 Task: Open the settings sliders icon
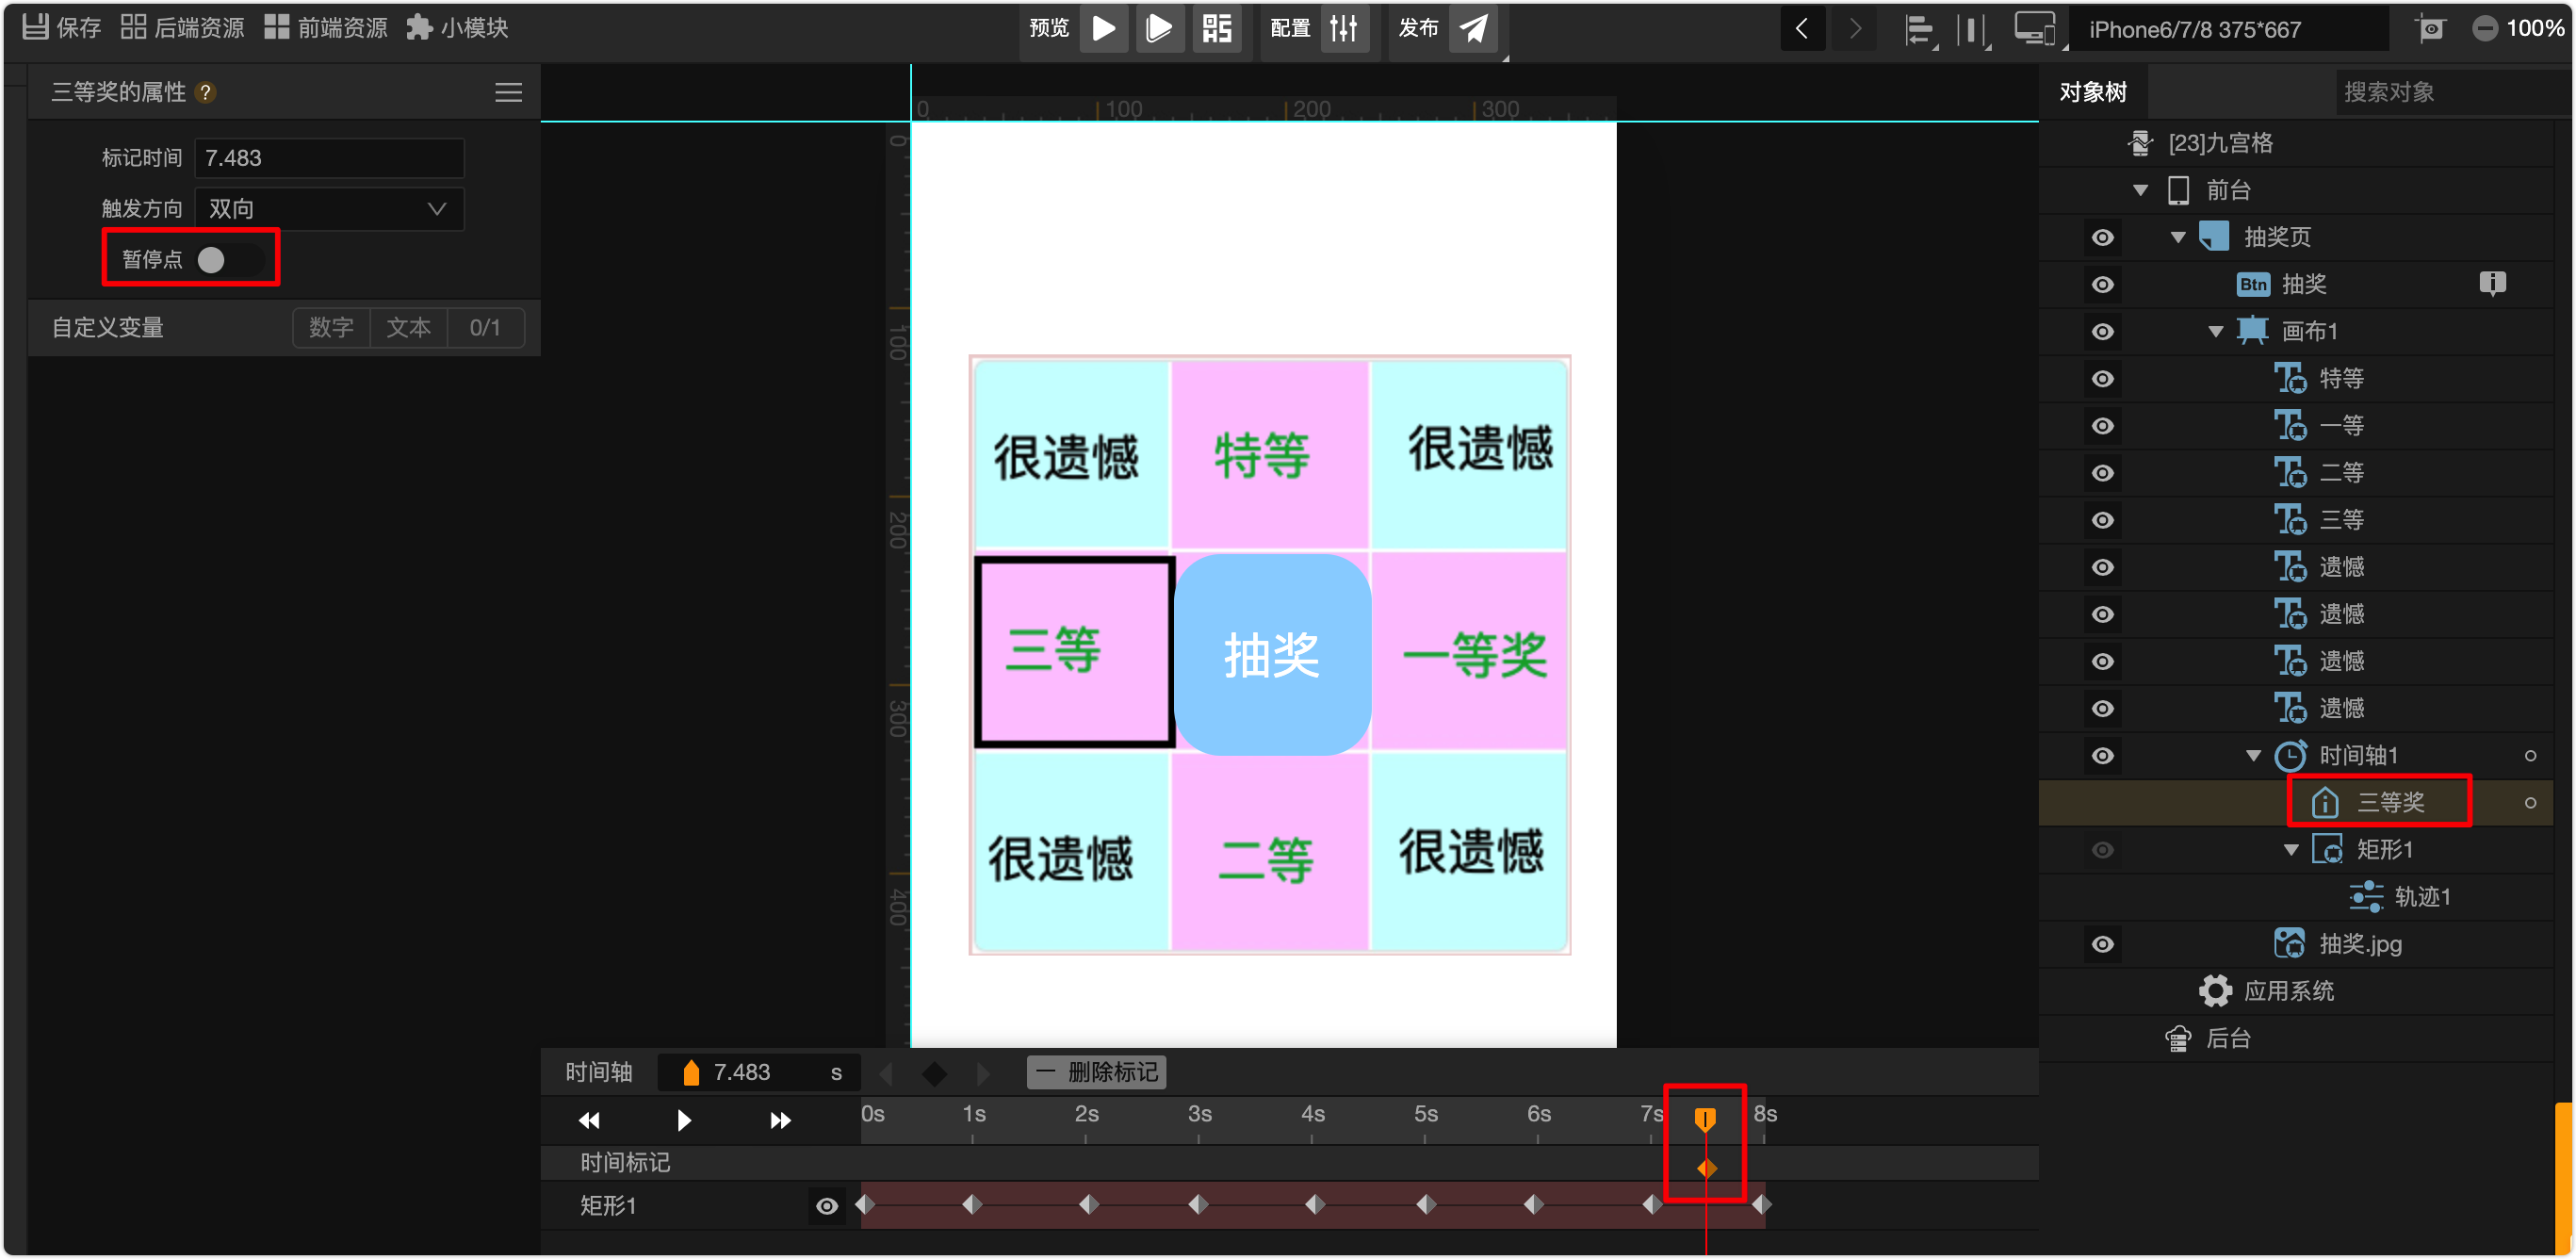pos(1344,28)
